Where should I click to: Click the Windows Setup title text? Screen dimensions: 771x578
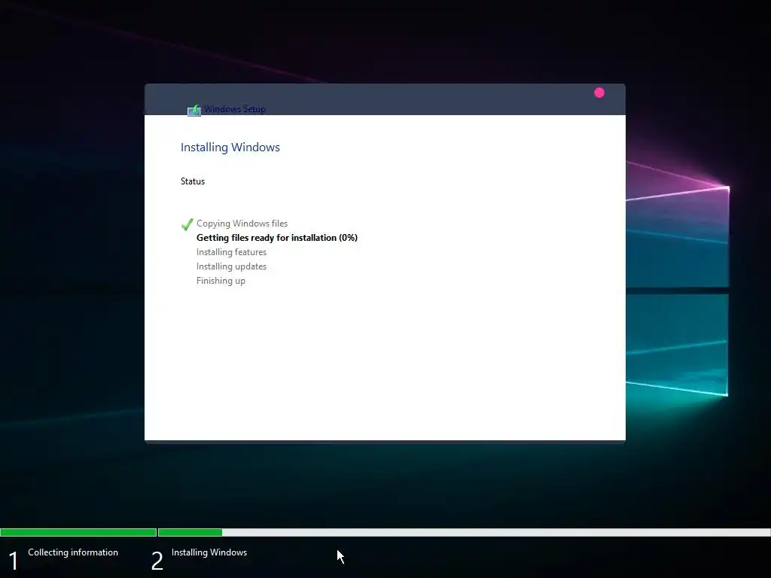235,109
